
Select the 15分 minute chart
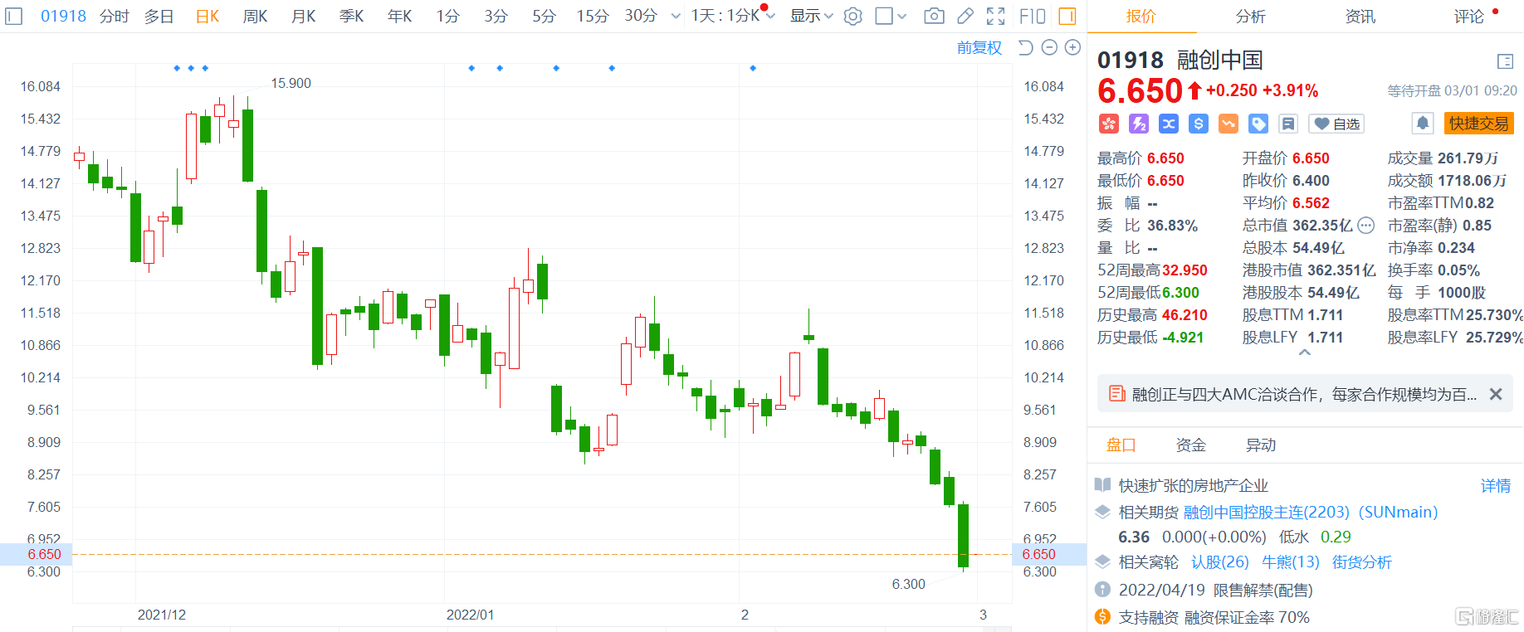click(593, 16)
